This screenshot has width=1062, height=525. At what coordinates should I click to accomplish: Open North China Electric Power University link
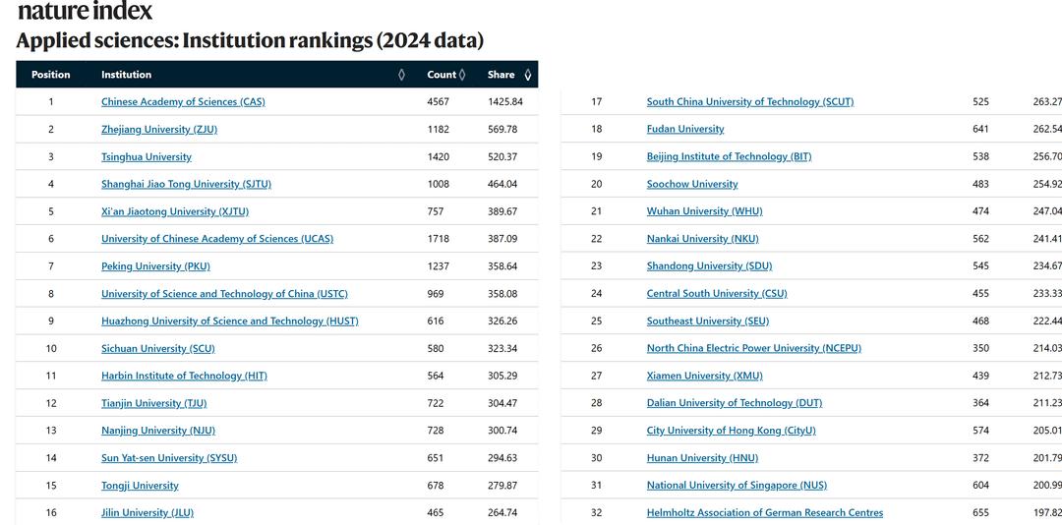click(754, 348)
